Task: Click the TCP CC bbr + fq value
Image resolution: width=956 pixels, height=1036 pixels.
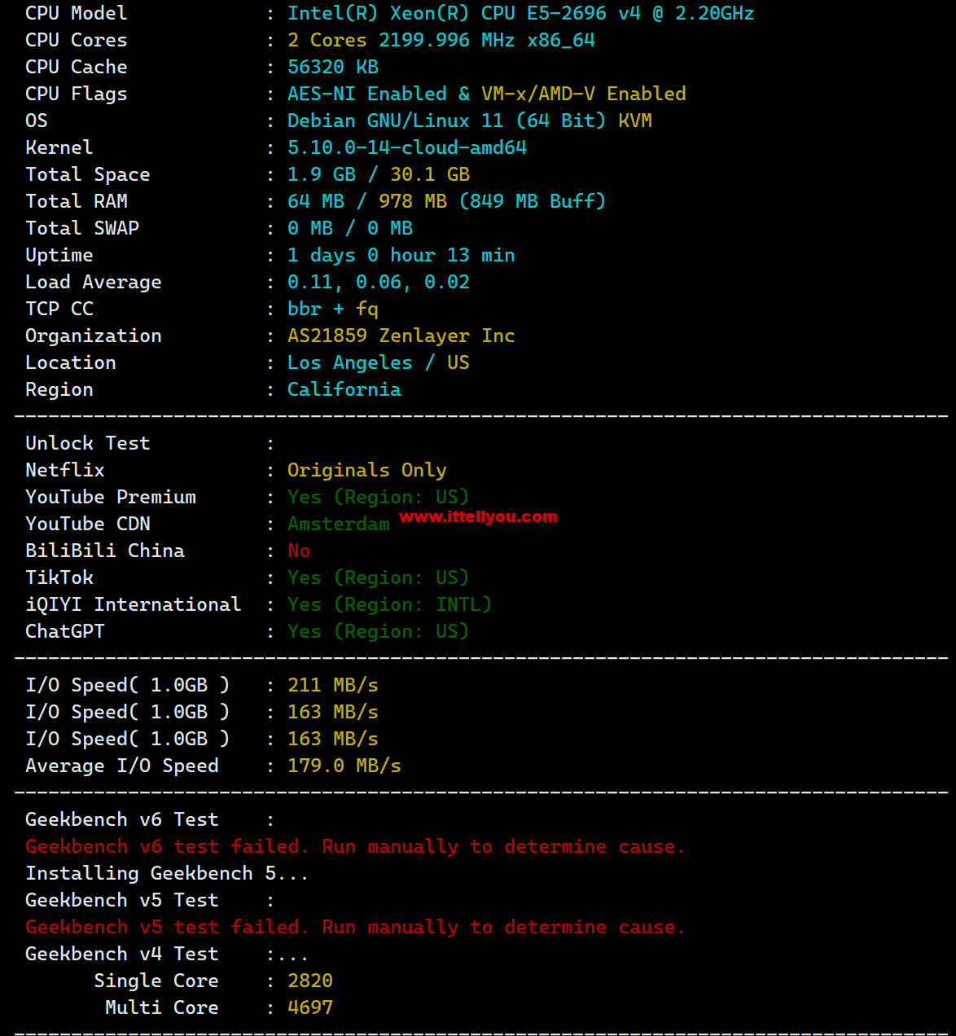Action: pyautogui.click(x=332, y=309)
